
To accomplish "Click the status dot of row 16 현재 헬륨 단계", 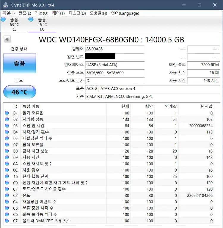I will click(x=7, y=176).
